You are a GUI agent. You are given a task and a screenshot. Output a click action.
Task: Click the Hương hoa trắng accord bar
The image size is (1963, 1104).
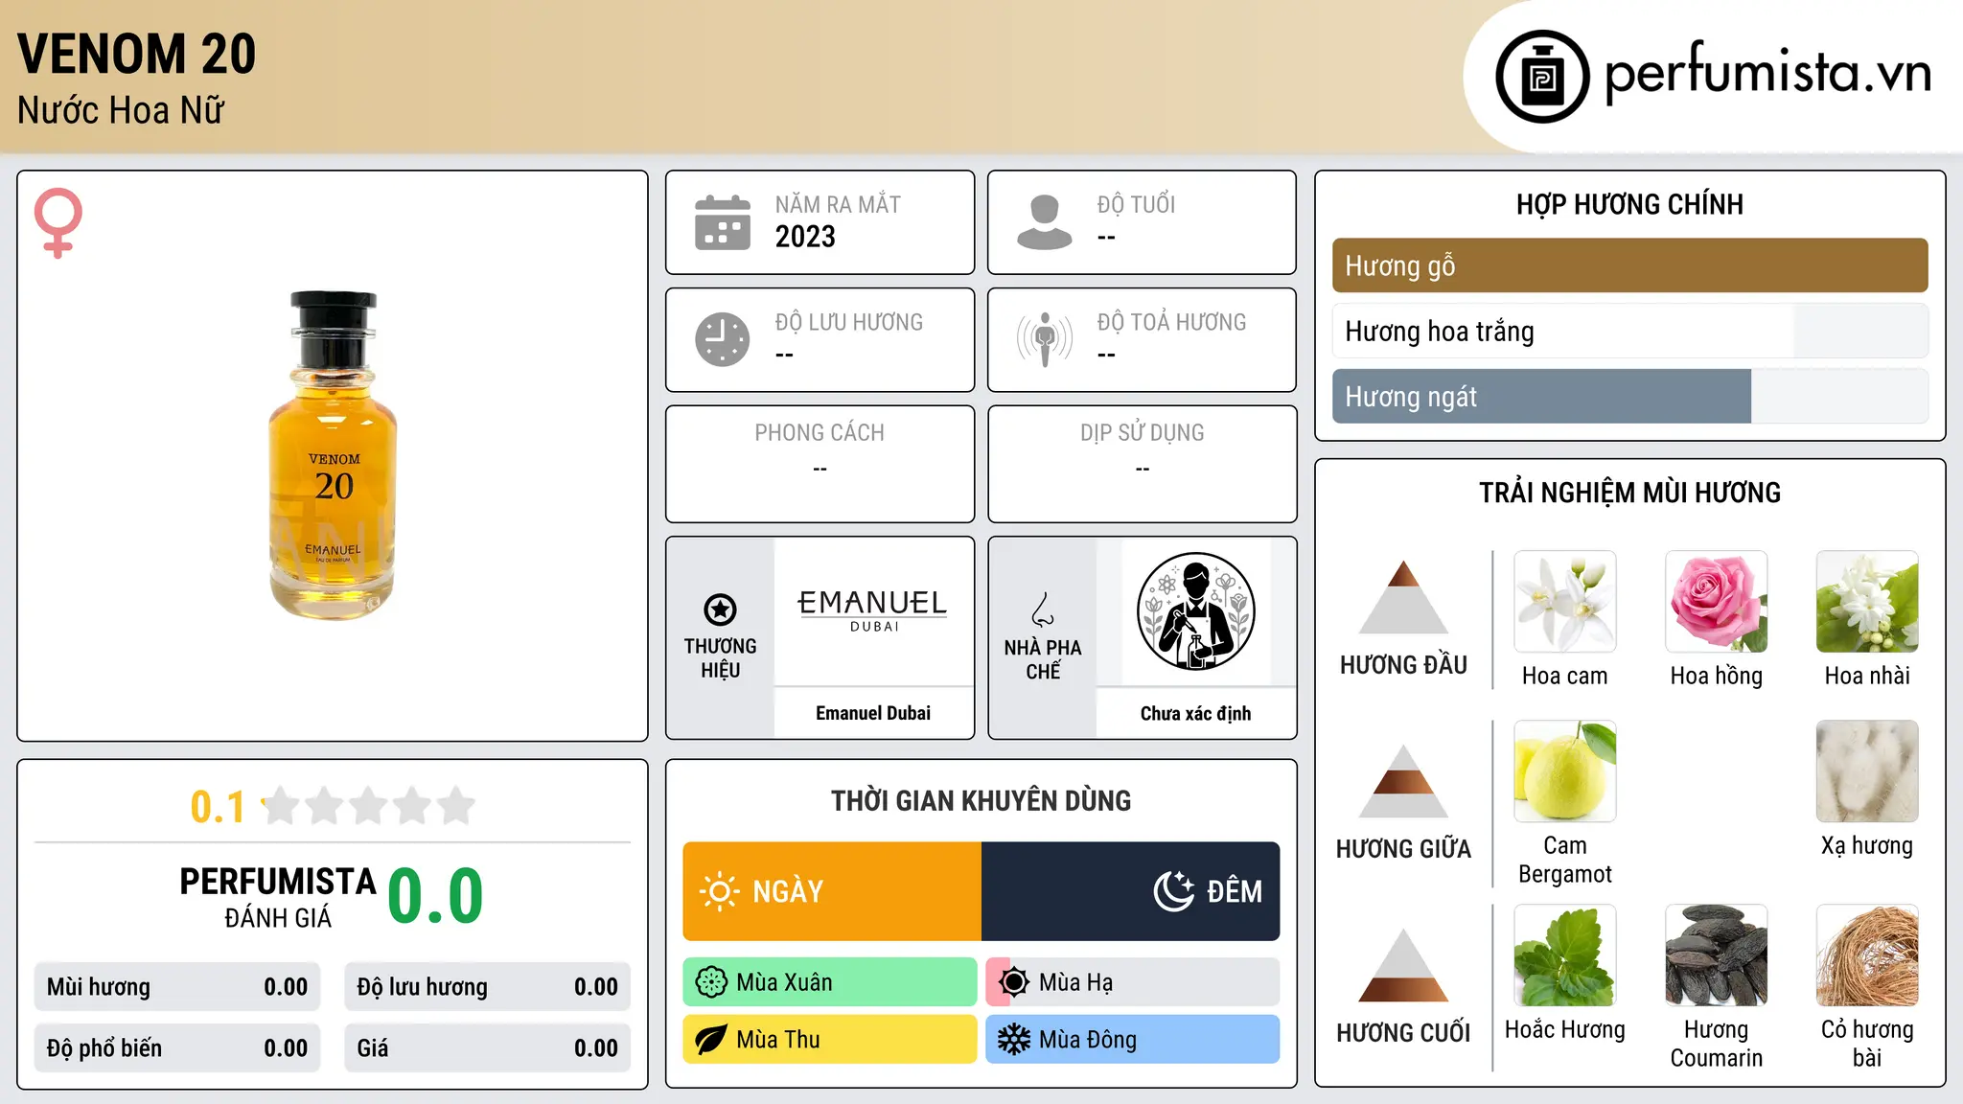coord(1629,331)
